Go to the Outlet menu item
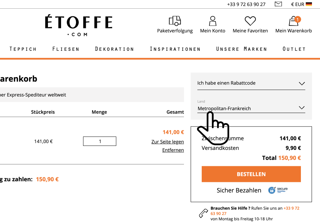This screenshot has width=320, height=222. point(294,49)
